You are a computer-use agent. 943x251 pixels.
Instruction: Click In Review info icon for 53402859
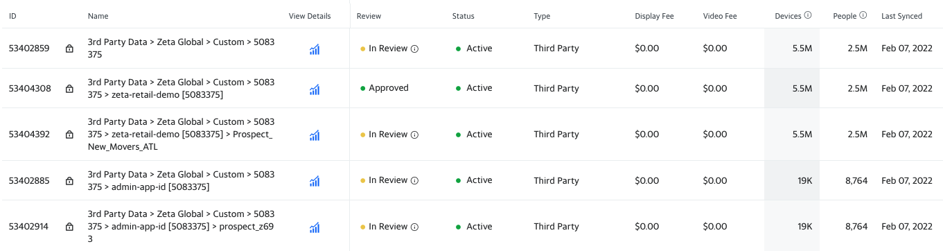point(415,49)
